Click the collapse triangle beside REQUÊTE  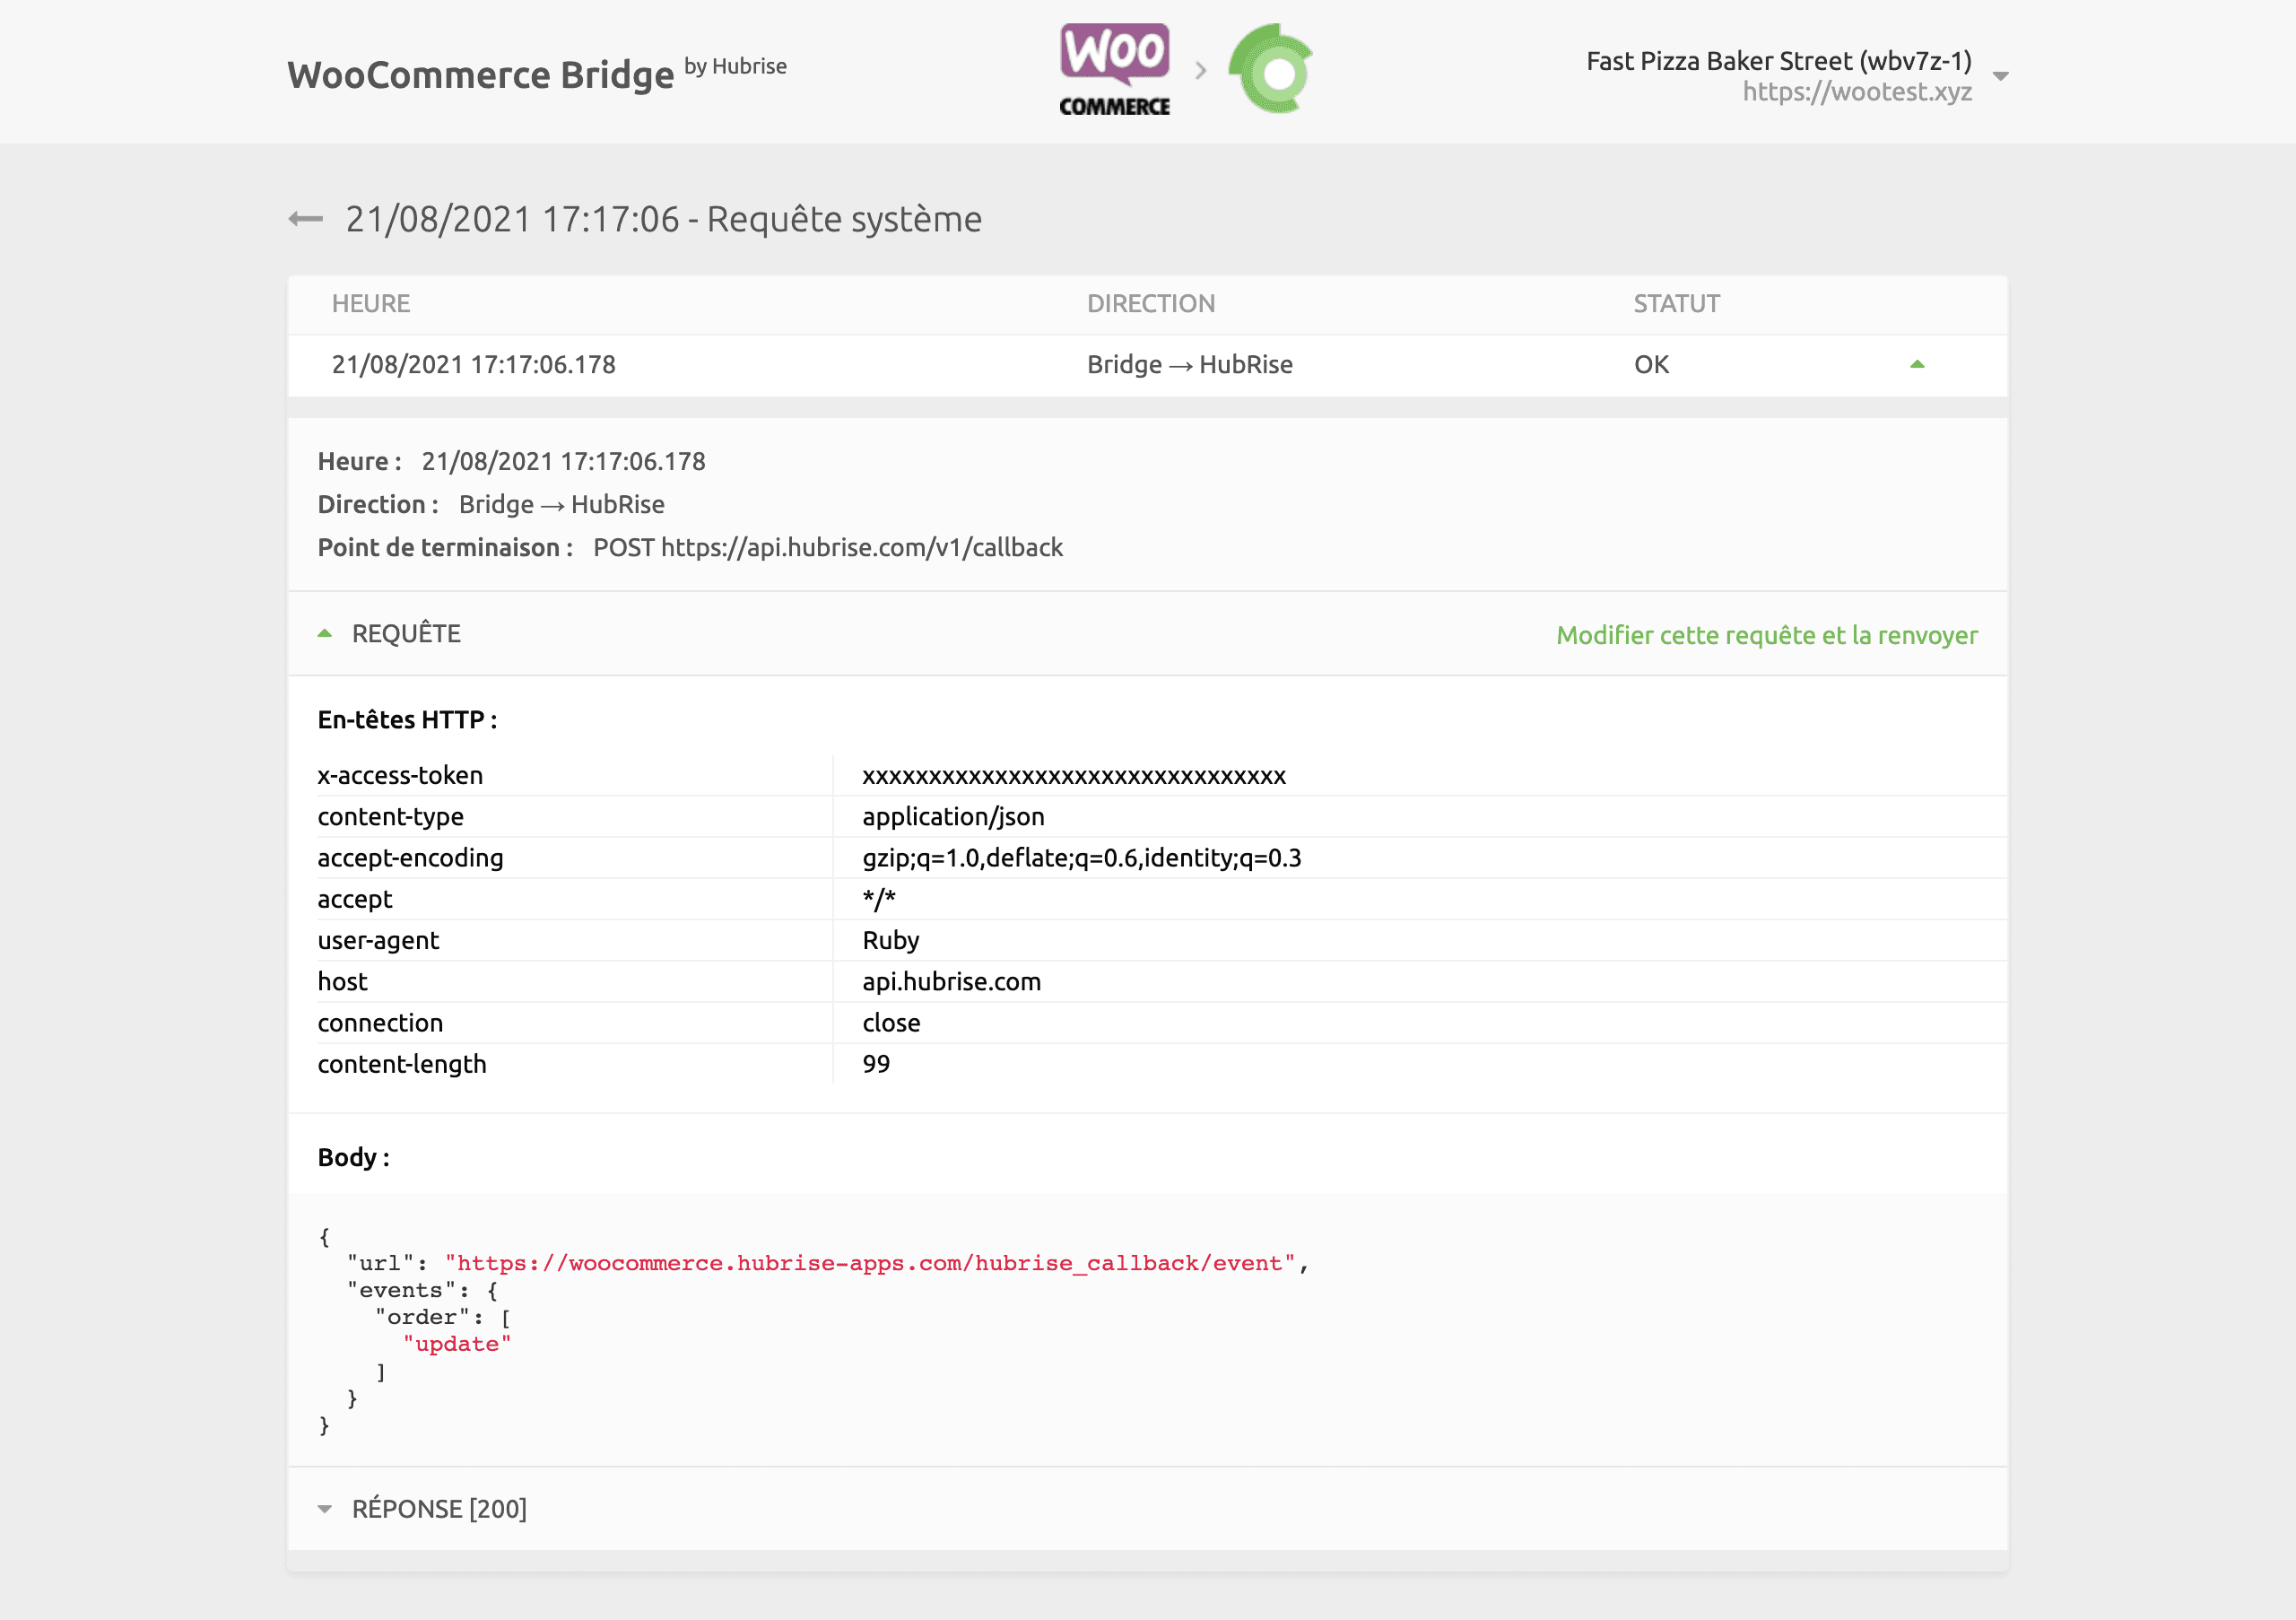[324, 632]
